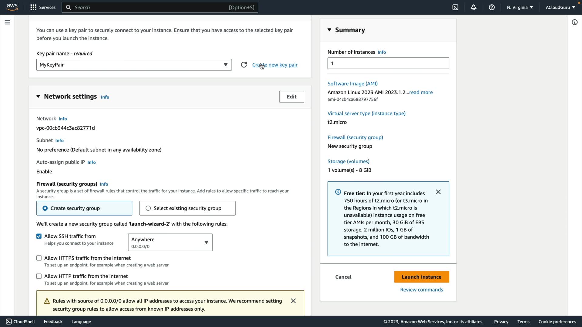
Task: Open the hamburger side navigation menu
Action: (7, 22)
